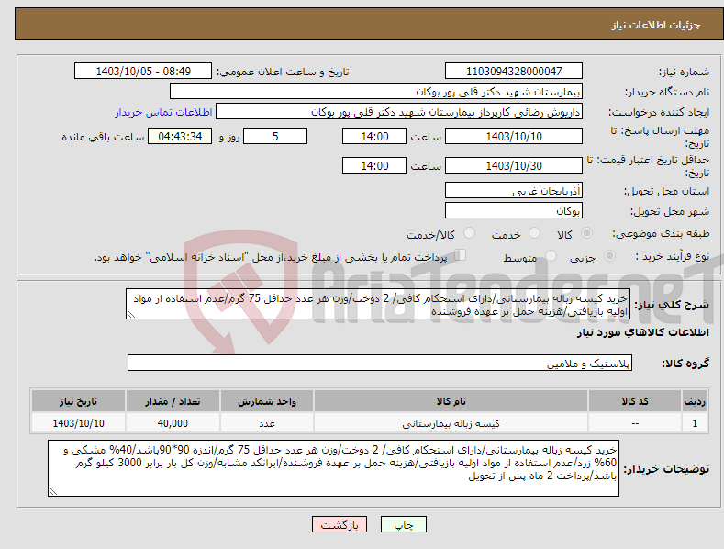The image size is (724, 549).
Task: Click the بازگشت (back) button
Action: point(340,524)
